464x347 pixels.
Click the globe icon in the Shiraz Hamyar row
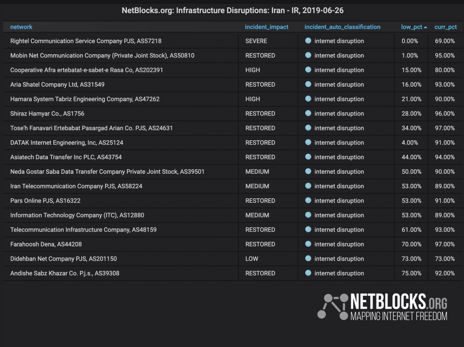308,113
